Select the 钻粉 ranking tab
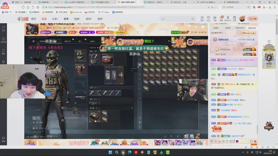The image size is (278, 156). coord(252,28)
